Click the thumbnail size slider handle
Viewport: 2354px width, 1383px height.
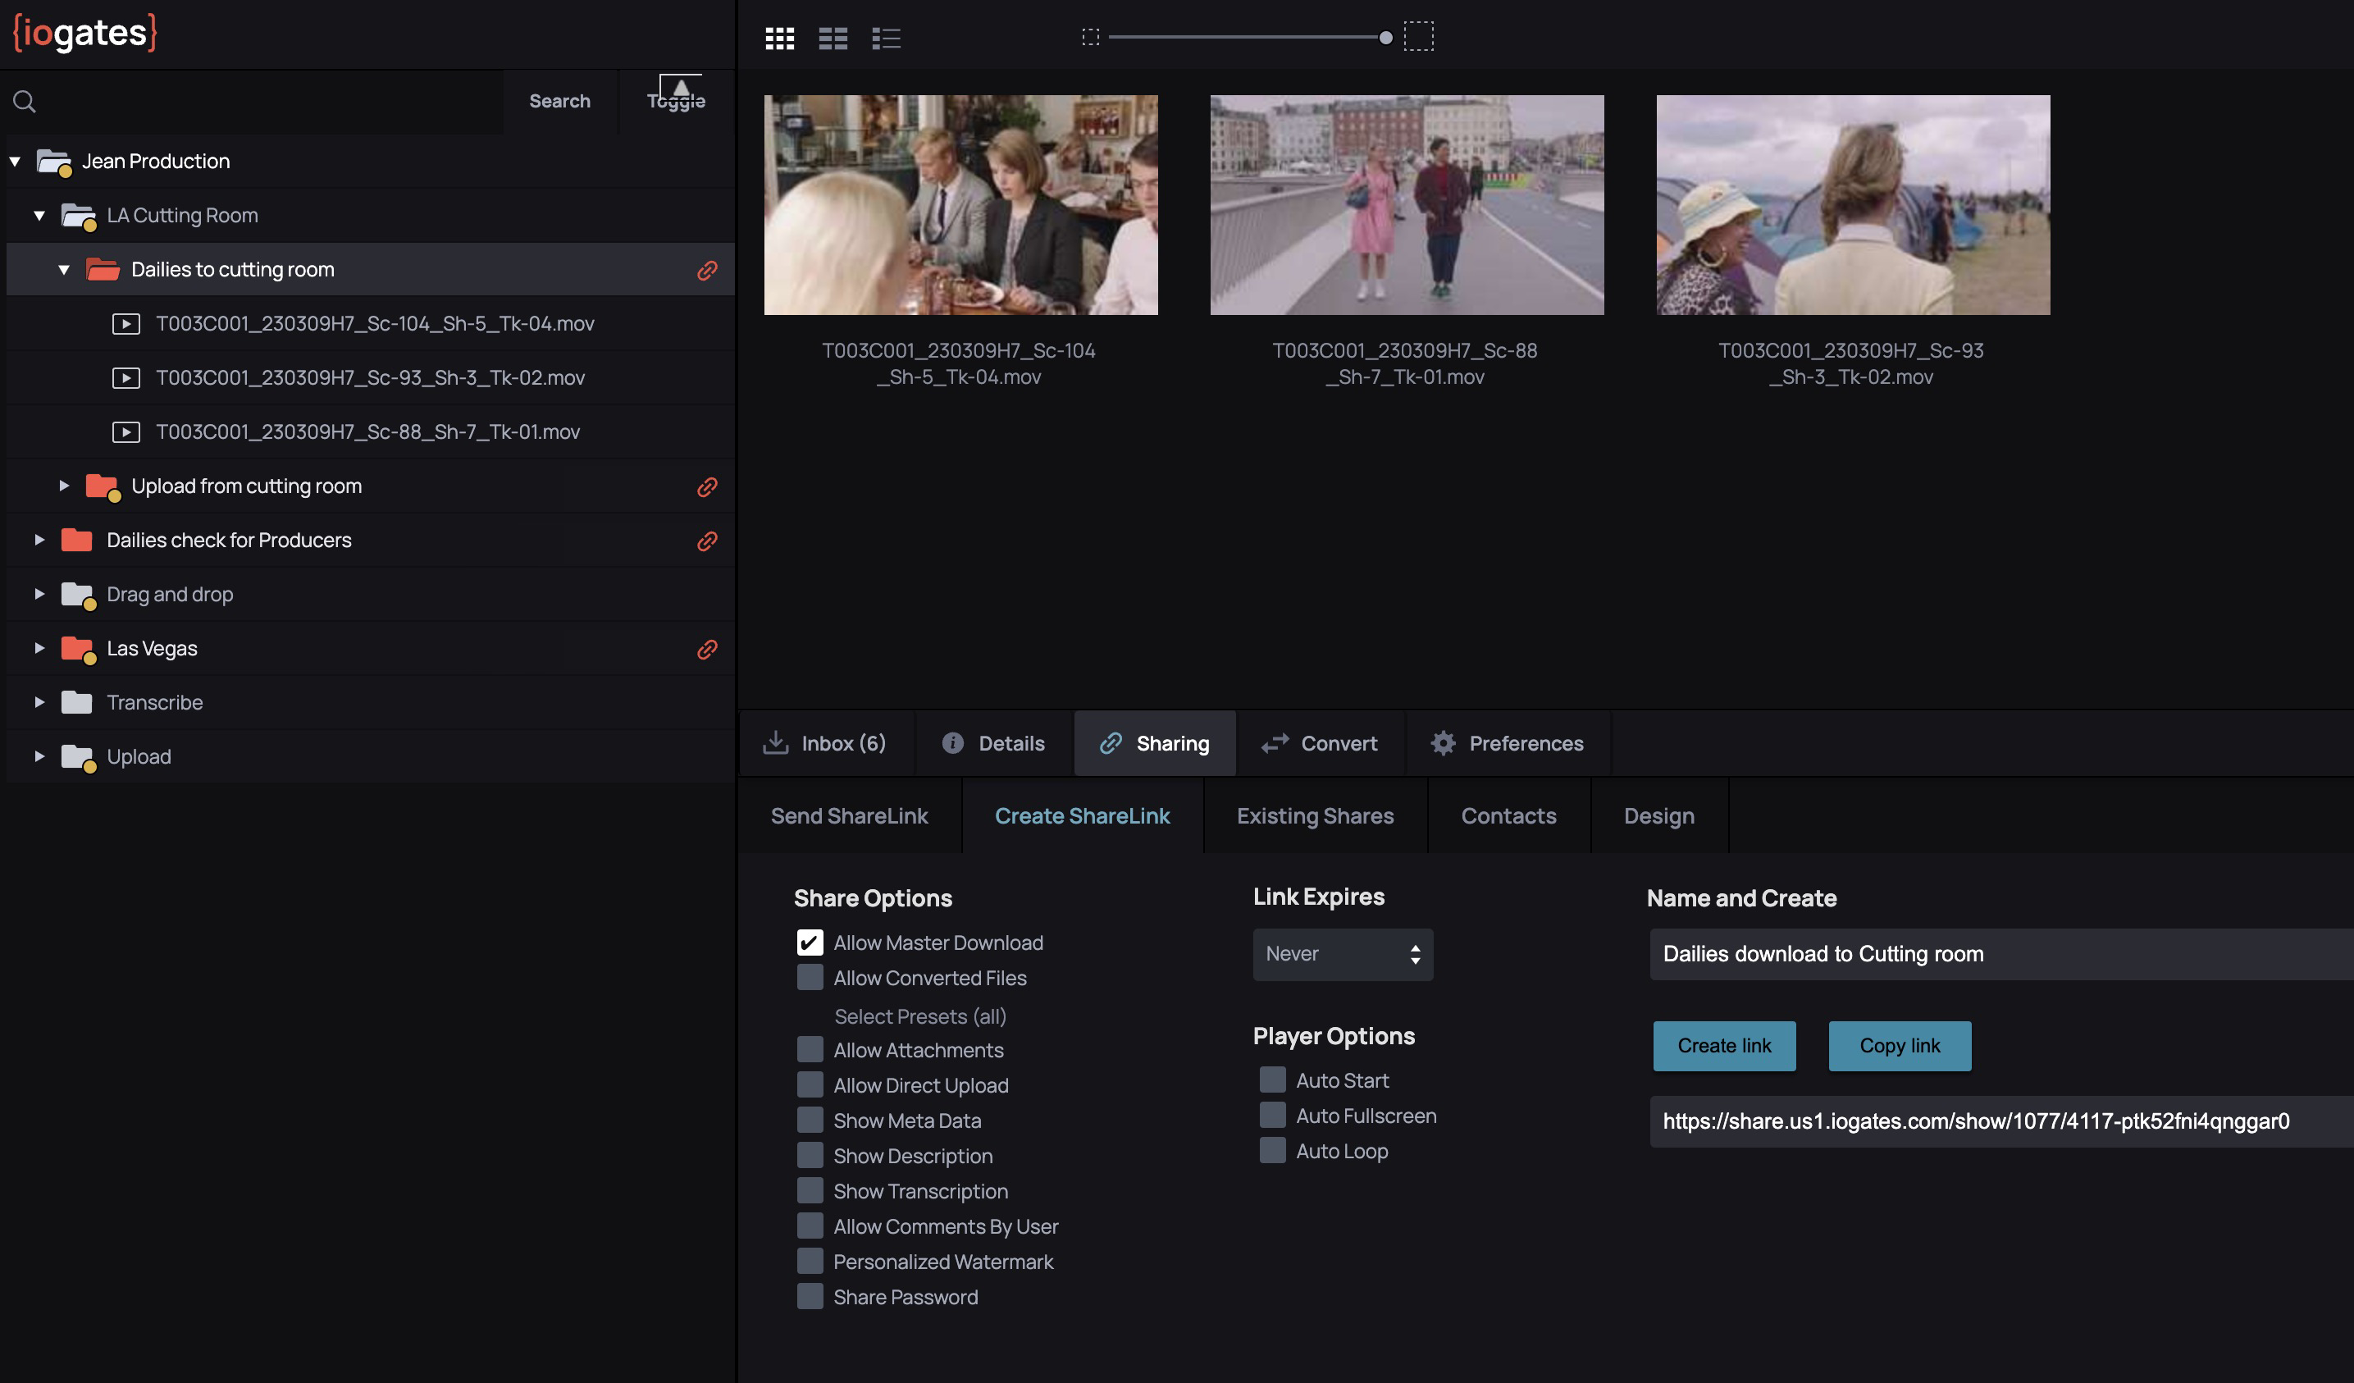point(1385,38)
